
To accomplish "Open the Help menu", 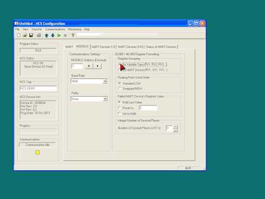I will point(87,29).
